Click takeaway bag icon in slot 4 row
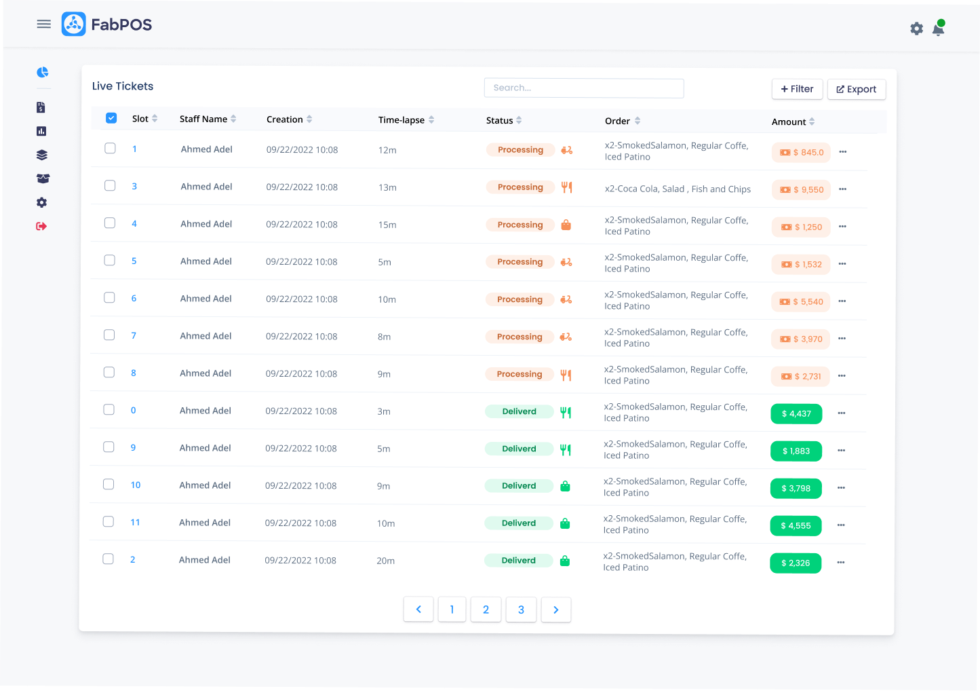This screenshot has height=691, width=980. coord(566,225)
